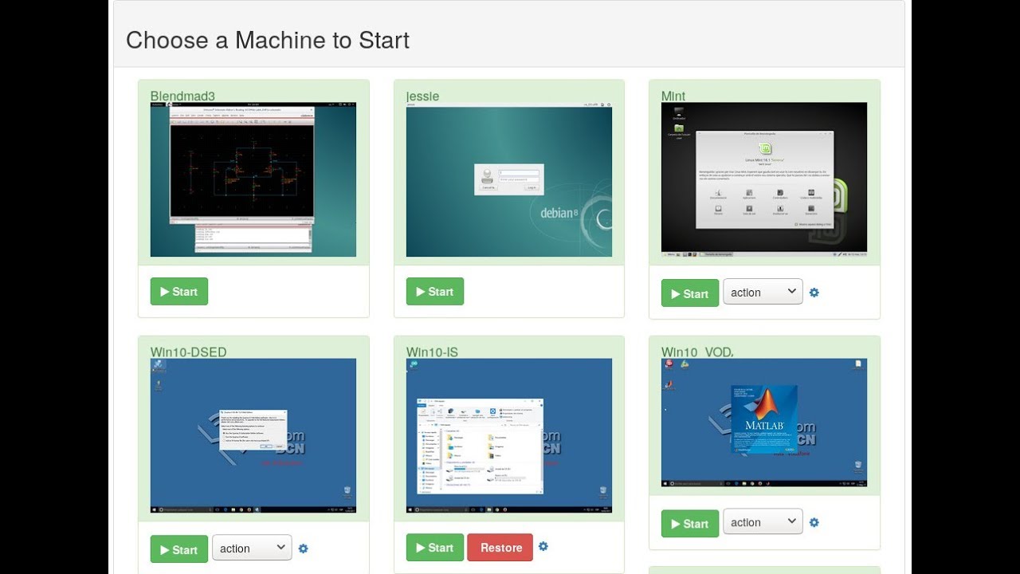This screenshot has height=574, width=1020.
Task: Click the "Win10-IS" machine title
Action: click(432, 352)
